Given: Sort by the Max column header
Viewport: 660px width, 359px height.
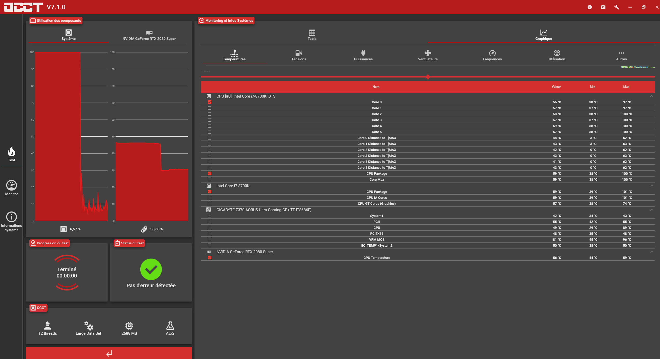Looking at the screenshot, I should point(626,87).
